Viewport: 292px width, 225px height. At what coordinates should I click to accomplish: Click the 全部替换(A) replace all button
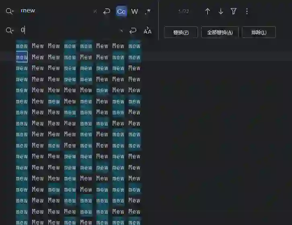(x=220, y=32)
